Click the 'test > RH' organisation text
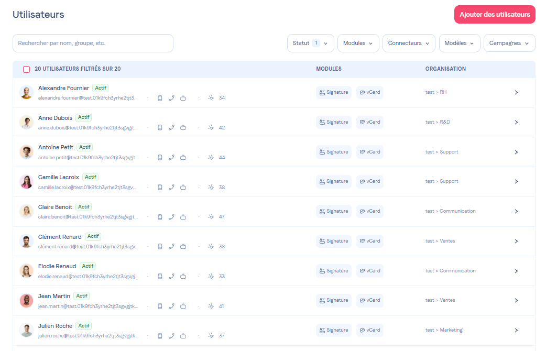This screenshot has width=557, height=351. pyautogui.click(x=436, y=92)
